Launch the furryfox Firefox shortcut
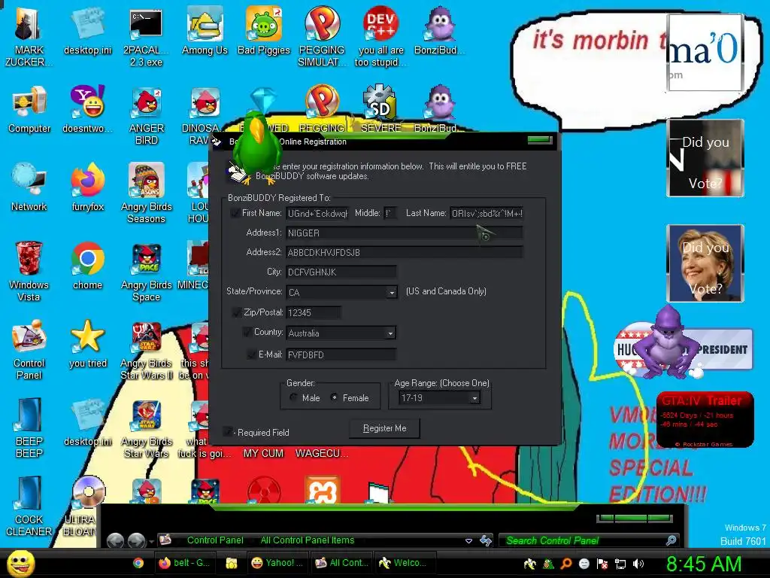The image size is (770, 578). click(x=87, y=187)
